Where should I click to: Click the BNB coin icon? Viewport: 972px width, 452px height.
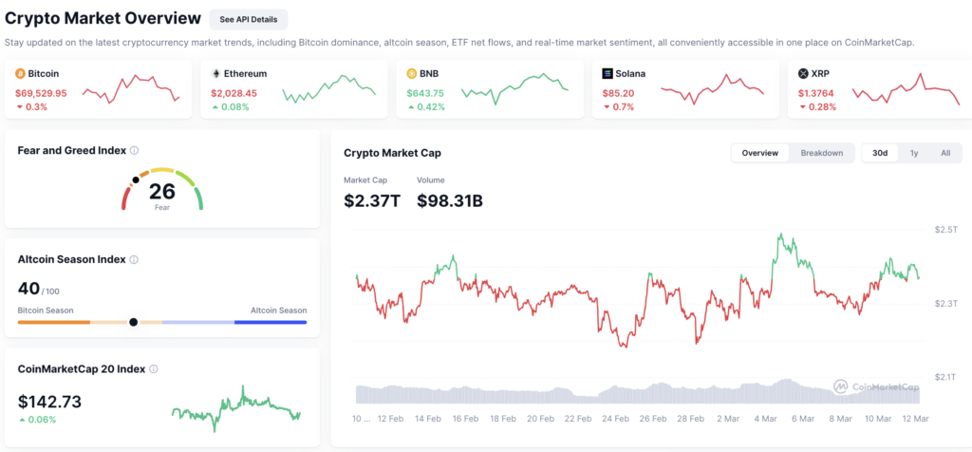pyautogui.click(x=412, y=74)
